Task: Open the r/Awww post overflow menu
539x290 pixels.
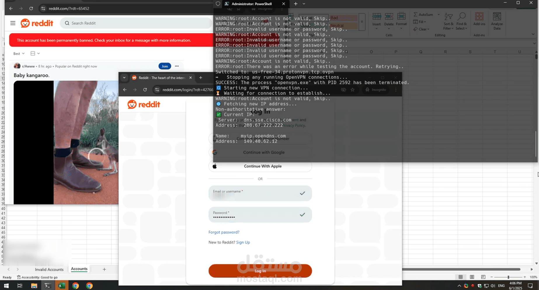Action: pos(177,66)
